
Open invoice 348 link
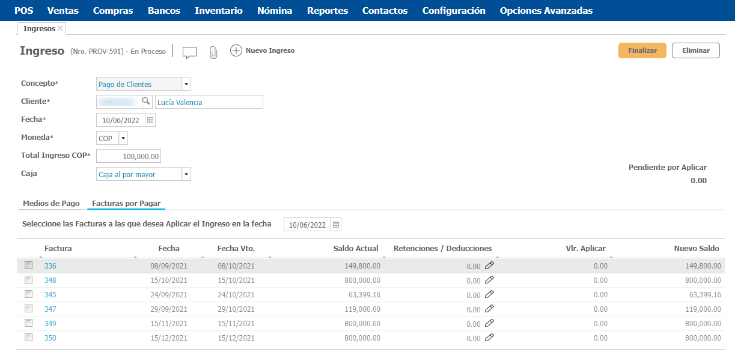pos(50,280)
